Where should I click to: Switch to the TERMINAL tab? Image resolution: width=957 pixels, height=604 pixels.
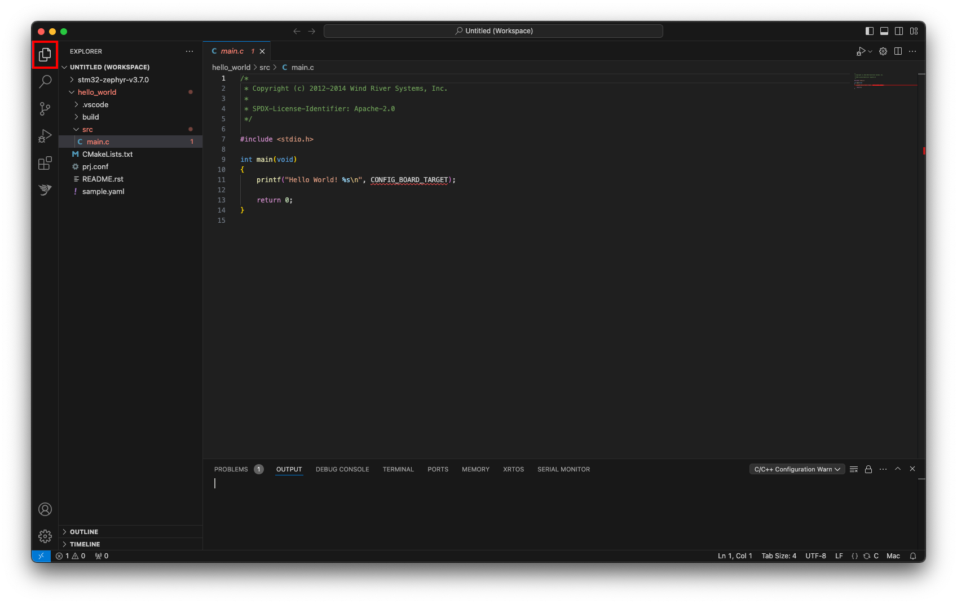click(398, 469)
